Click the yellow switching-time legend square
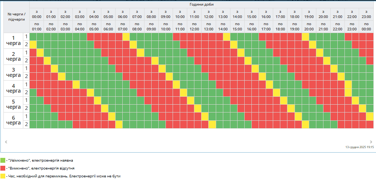Screen dimensions: 376x180 pyautogui.click(x=3, y=175)
